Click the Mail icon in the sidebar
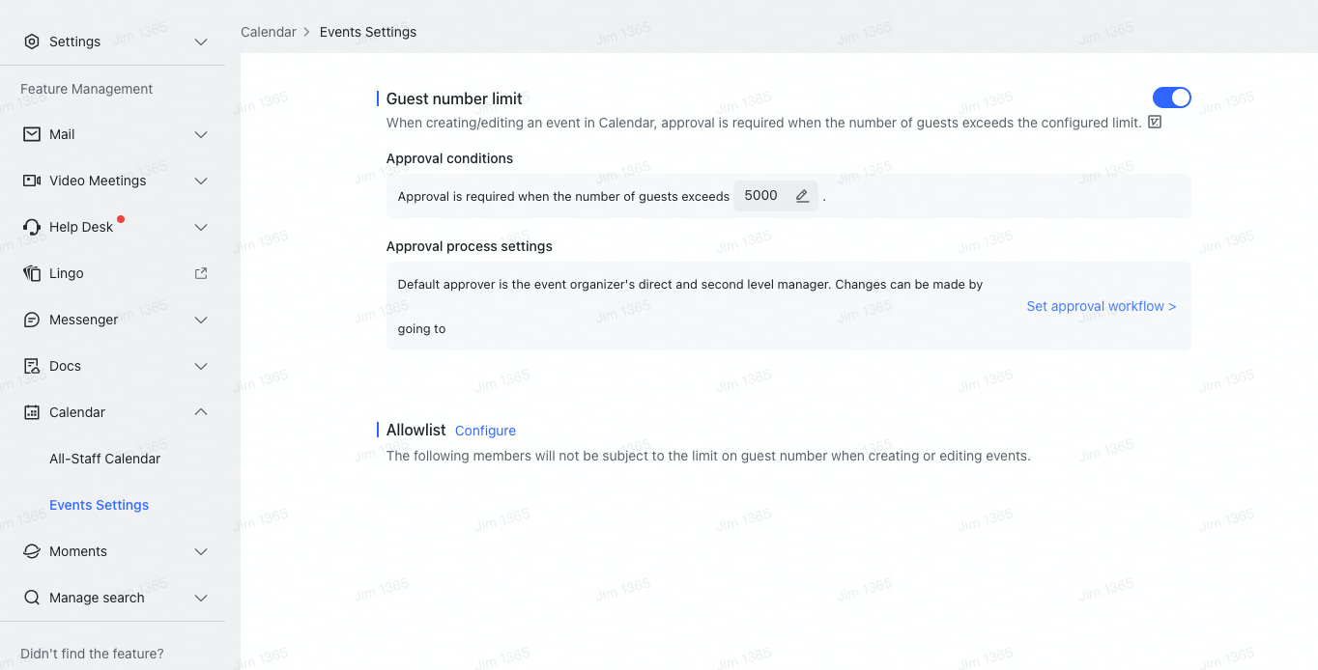1318x670 pixels. click(x=32, y=134)
